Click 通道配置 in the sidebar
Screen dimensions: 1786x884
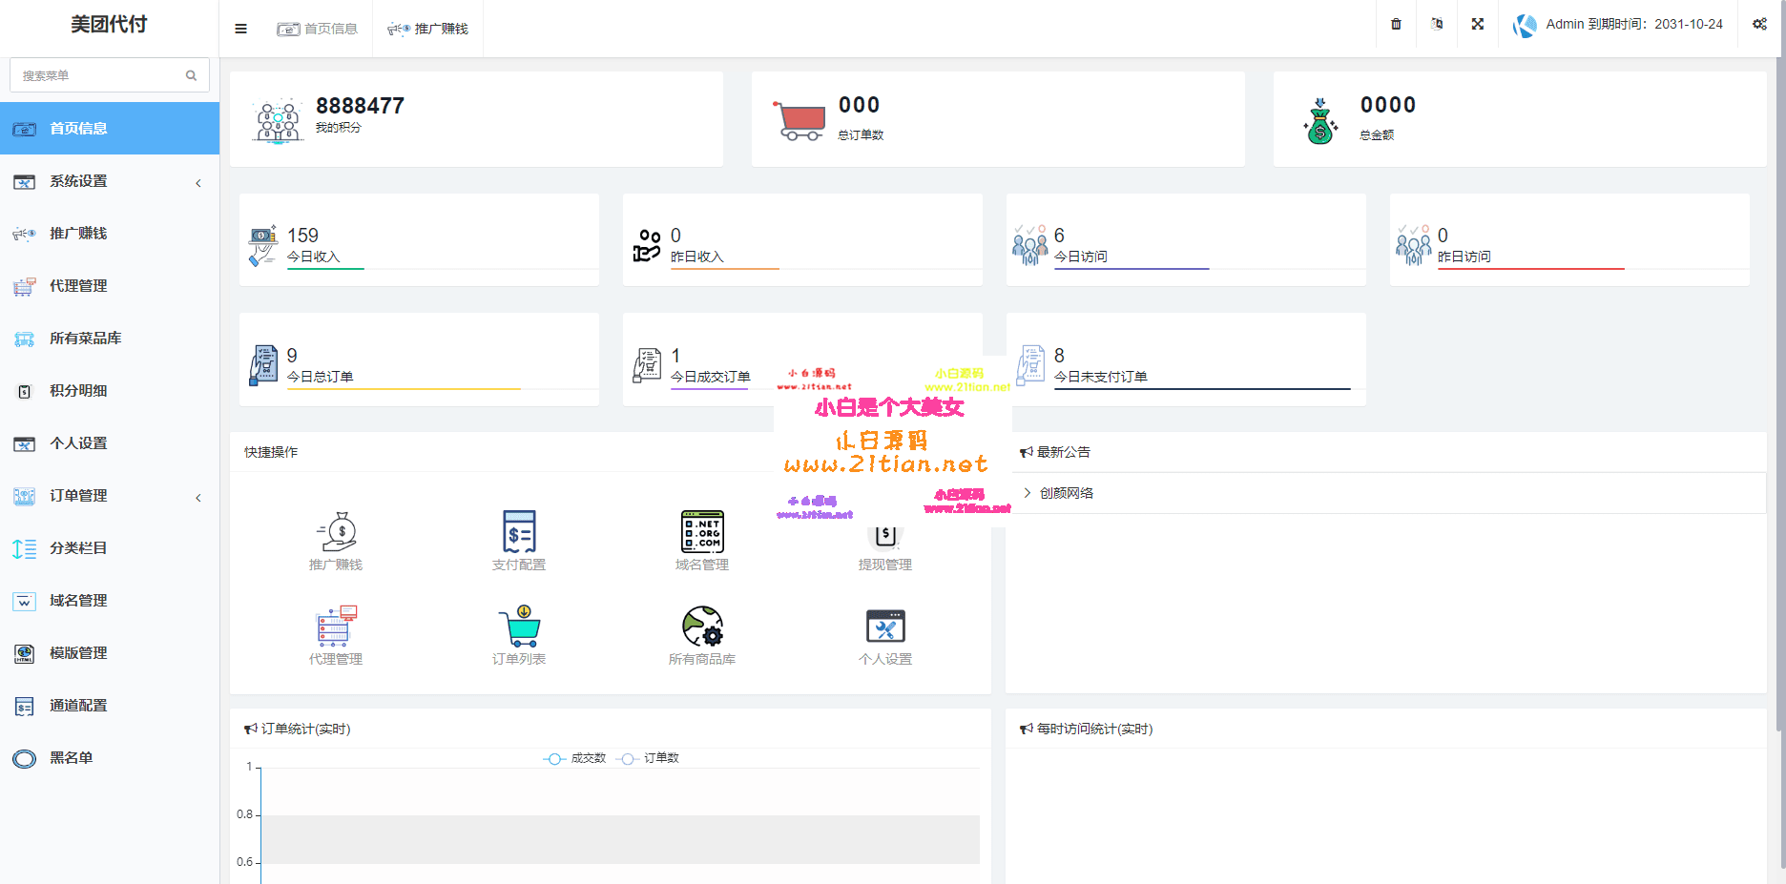[x=78, y=706]
